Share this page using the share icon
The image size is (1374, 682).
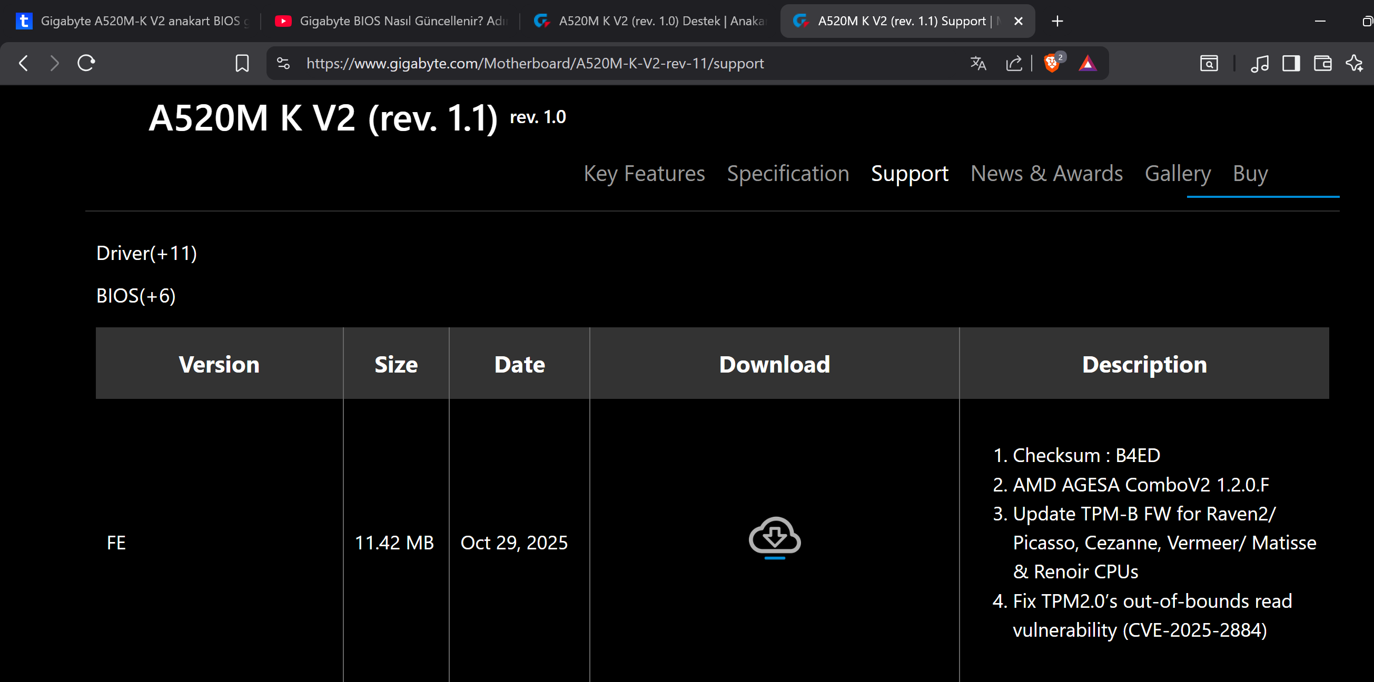click(x=1014, y=63)
